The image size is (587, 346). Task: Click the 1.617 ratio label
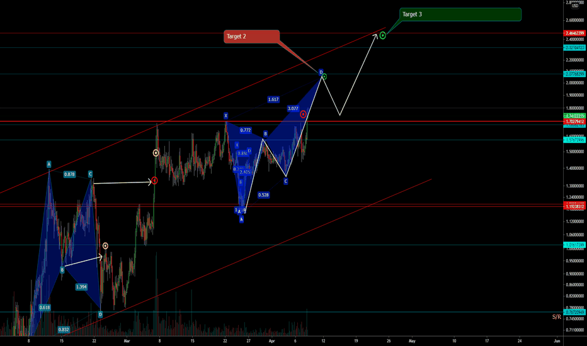tap(273, 99)
